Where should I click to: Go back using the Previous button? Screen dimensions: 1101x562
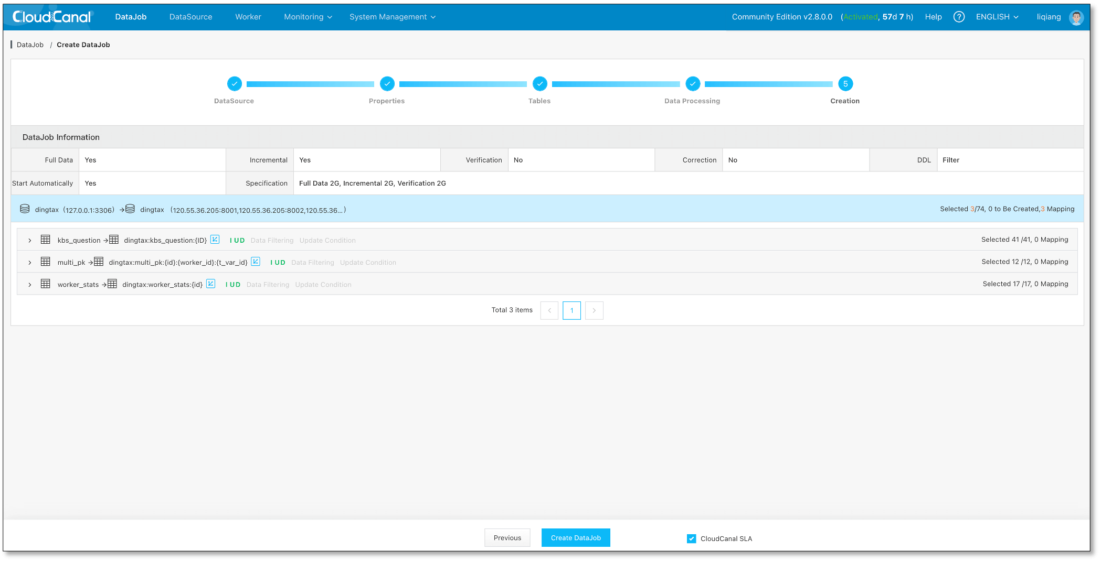(x=507, y=537)
